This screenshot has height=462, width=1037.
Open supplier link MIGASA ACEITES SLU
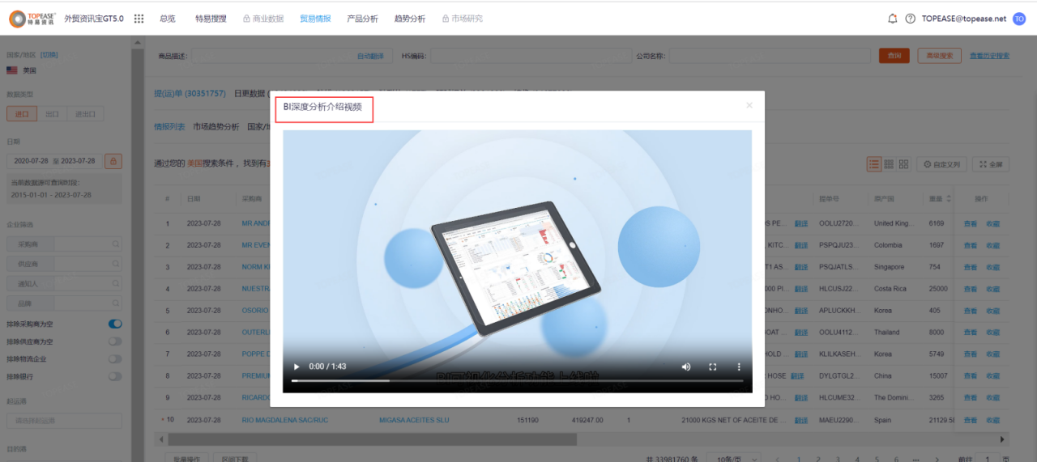click(x=414, y=420)
